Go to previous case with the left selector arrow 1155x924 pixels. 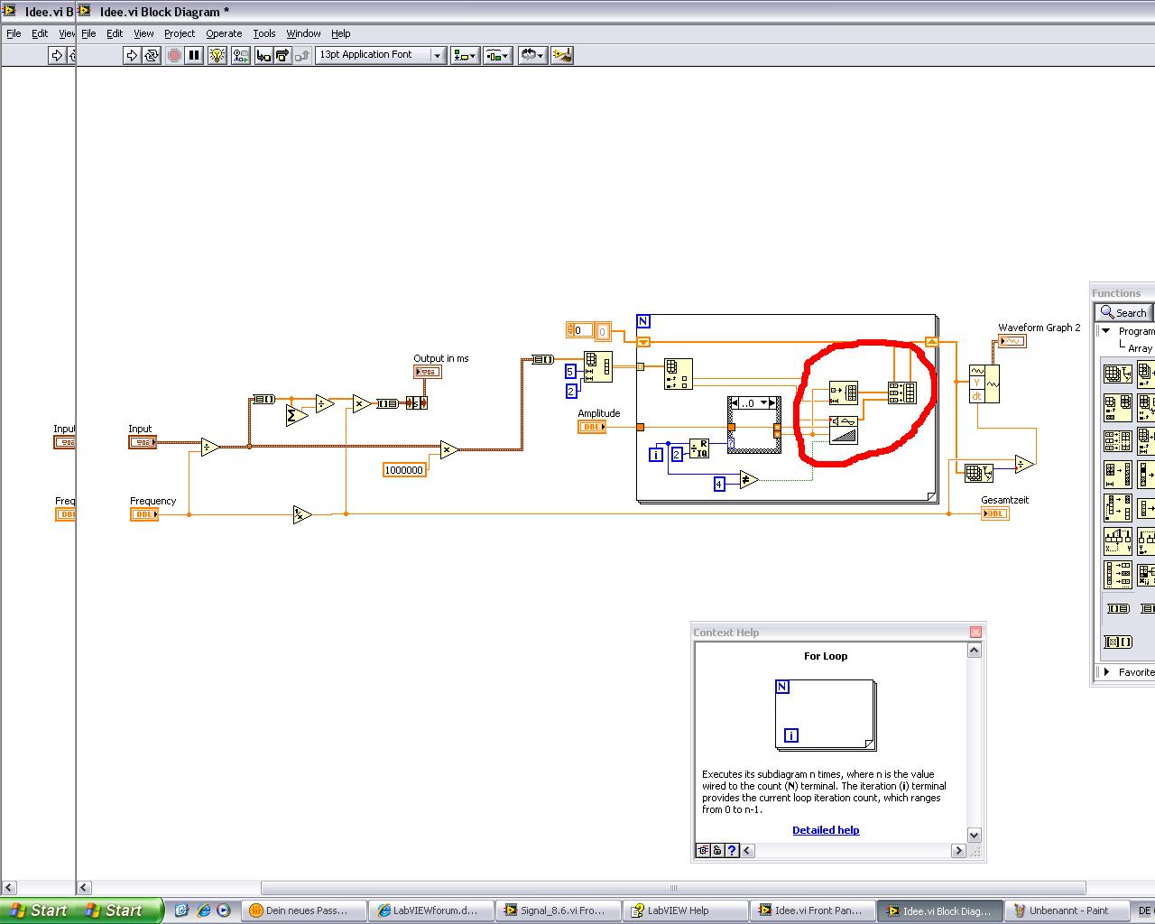tap(735, 403)
